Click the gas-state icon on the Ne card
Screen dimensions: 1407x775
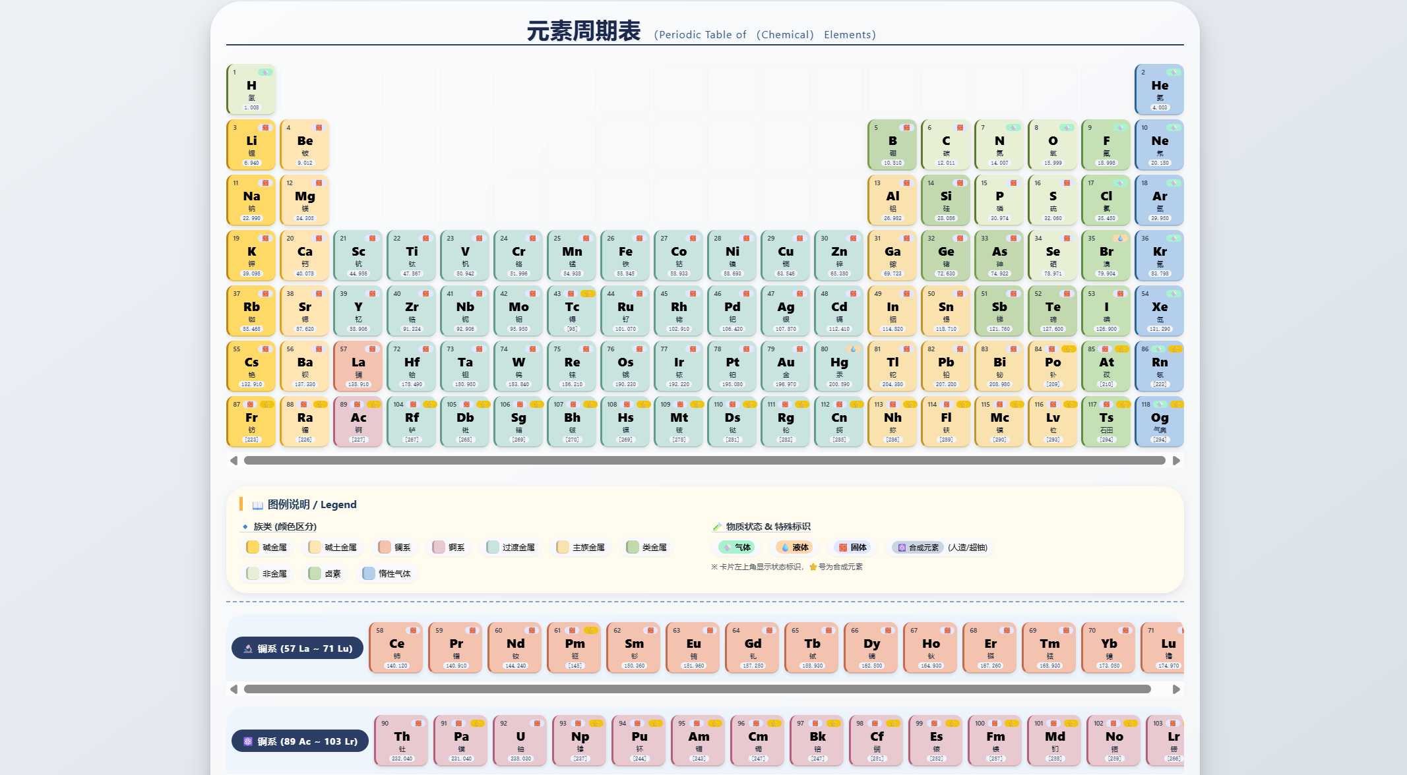pyautogui.click(x=1173, y=127)
